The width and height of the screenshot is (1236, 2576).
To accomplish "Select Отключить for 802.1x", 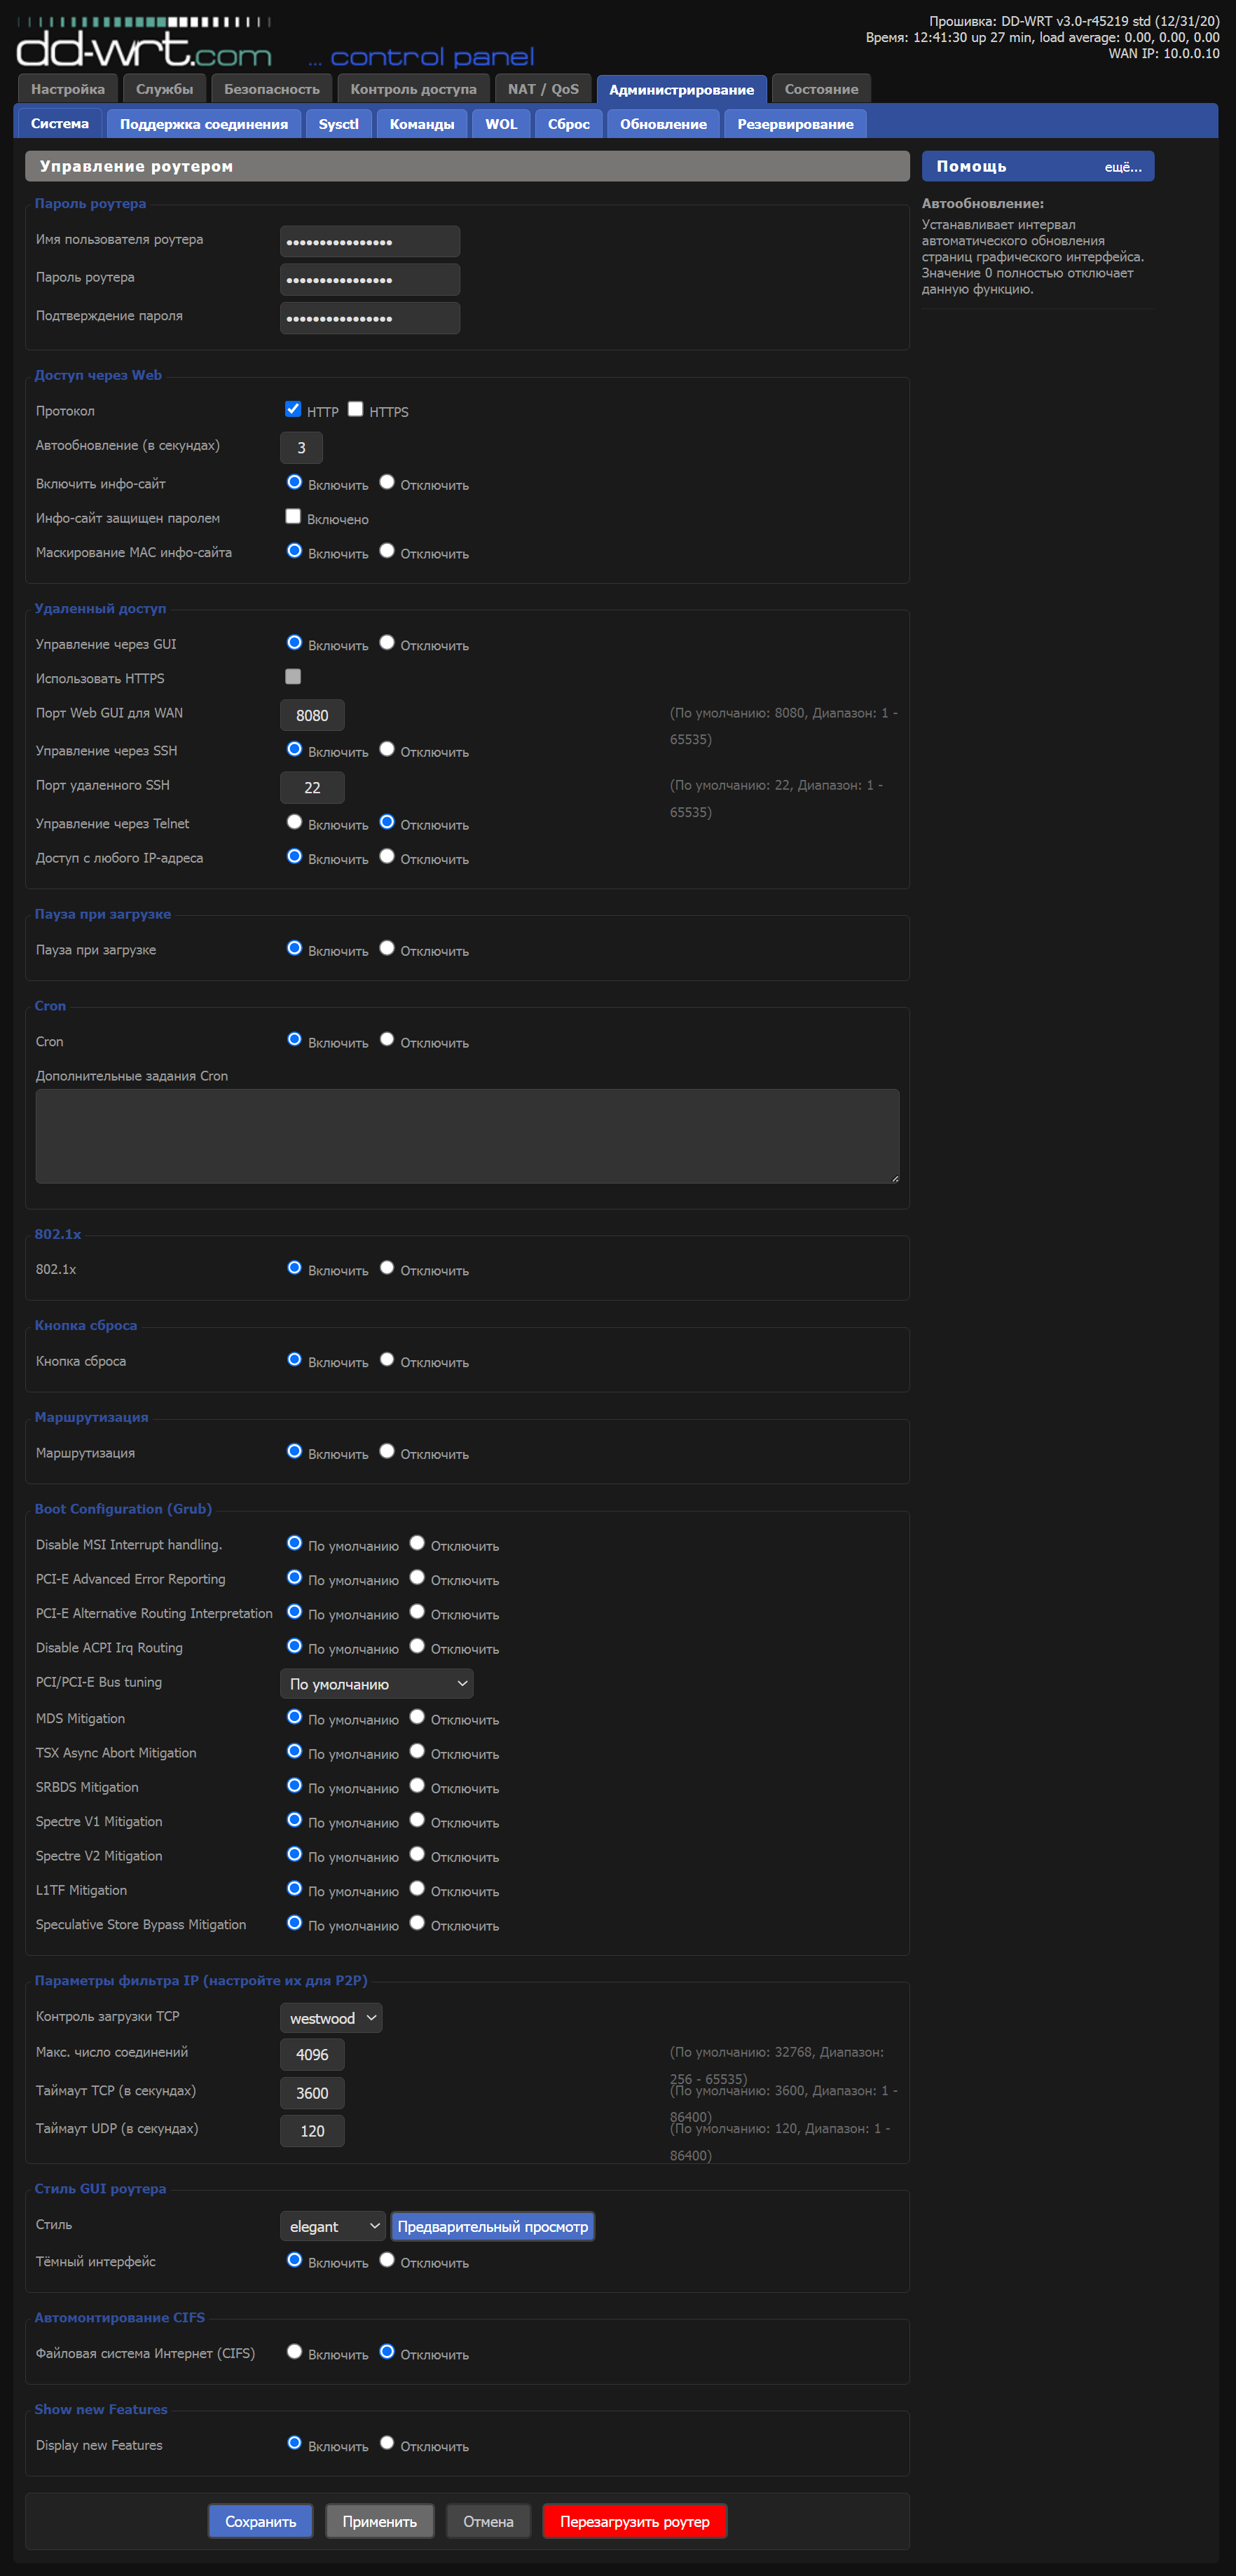I will (x=387, y=1267).
